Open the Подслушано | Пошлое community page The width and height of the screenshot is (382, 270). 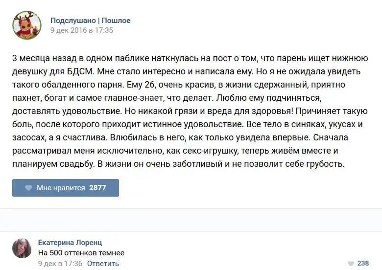tap(90, 21)
